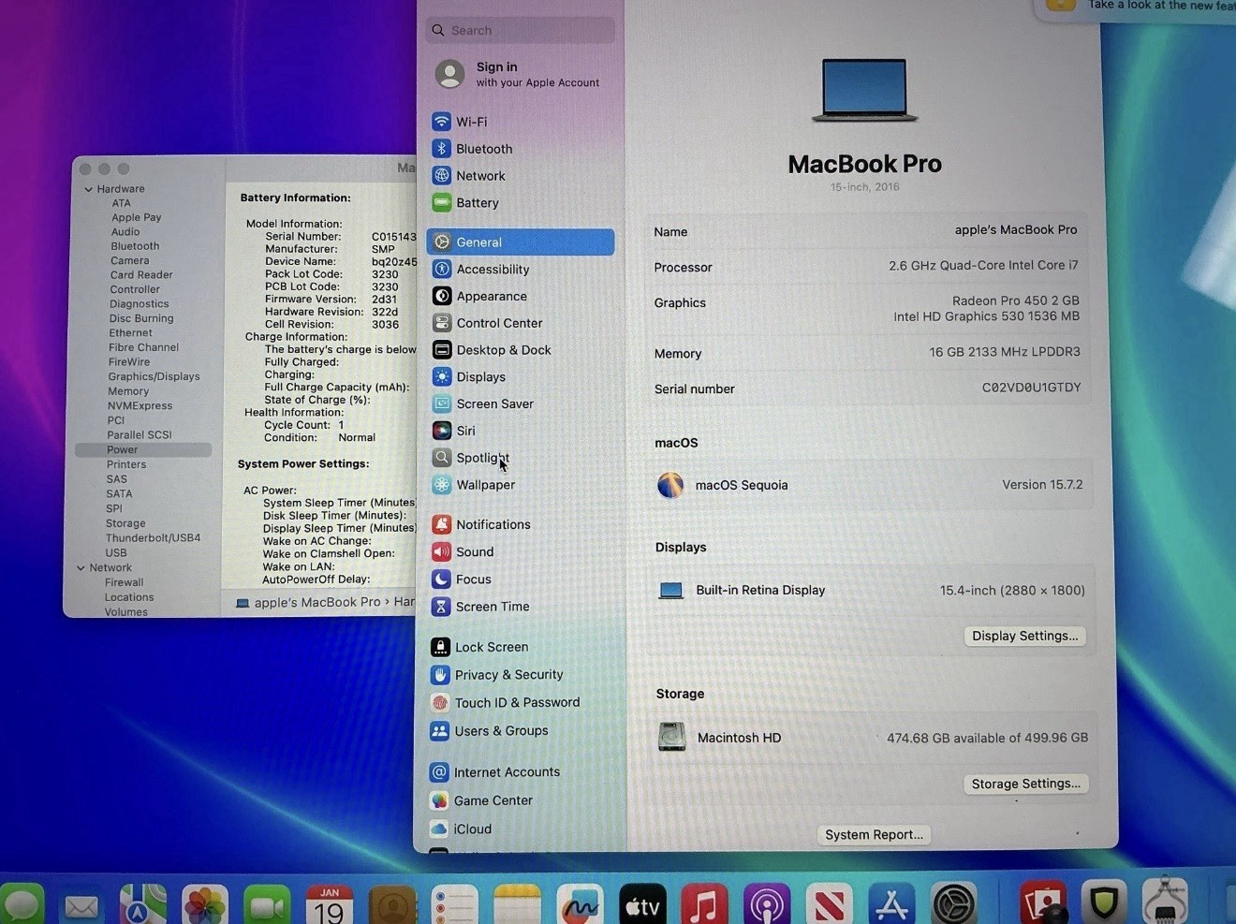Open the Siri settings pane
The width and height of the screenshot is (1236, 924).
coord(465,431)
